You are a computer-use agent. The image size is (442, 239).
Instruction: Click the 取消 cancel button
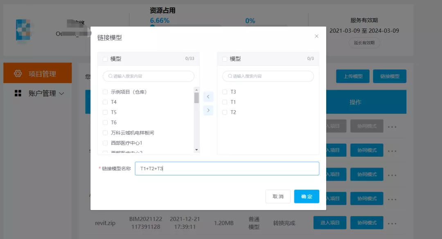point(278,196)
